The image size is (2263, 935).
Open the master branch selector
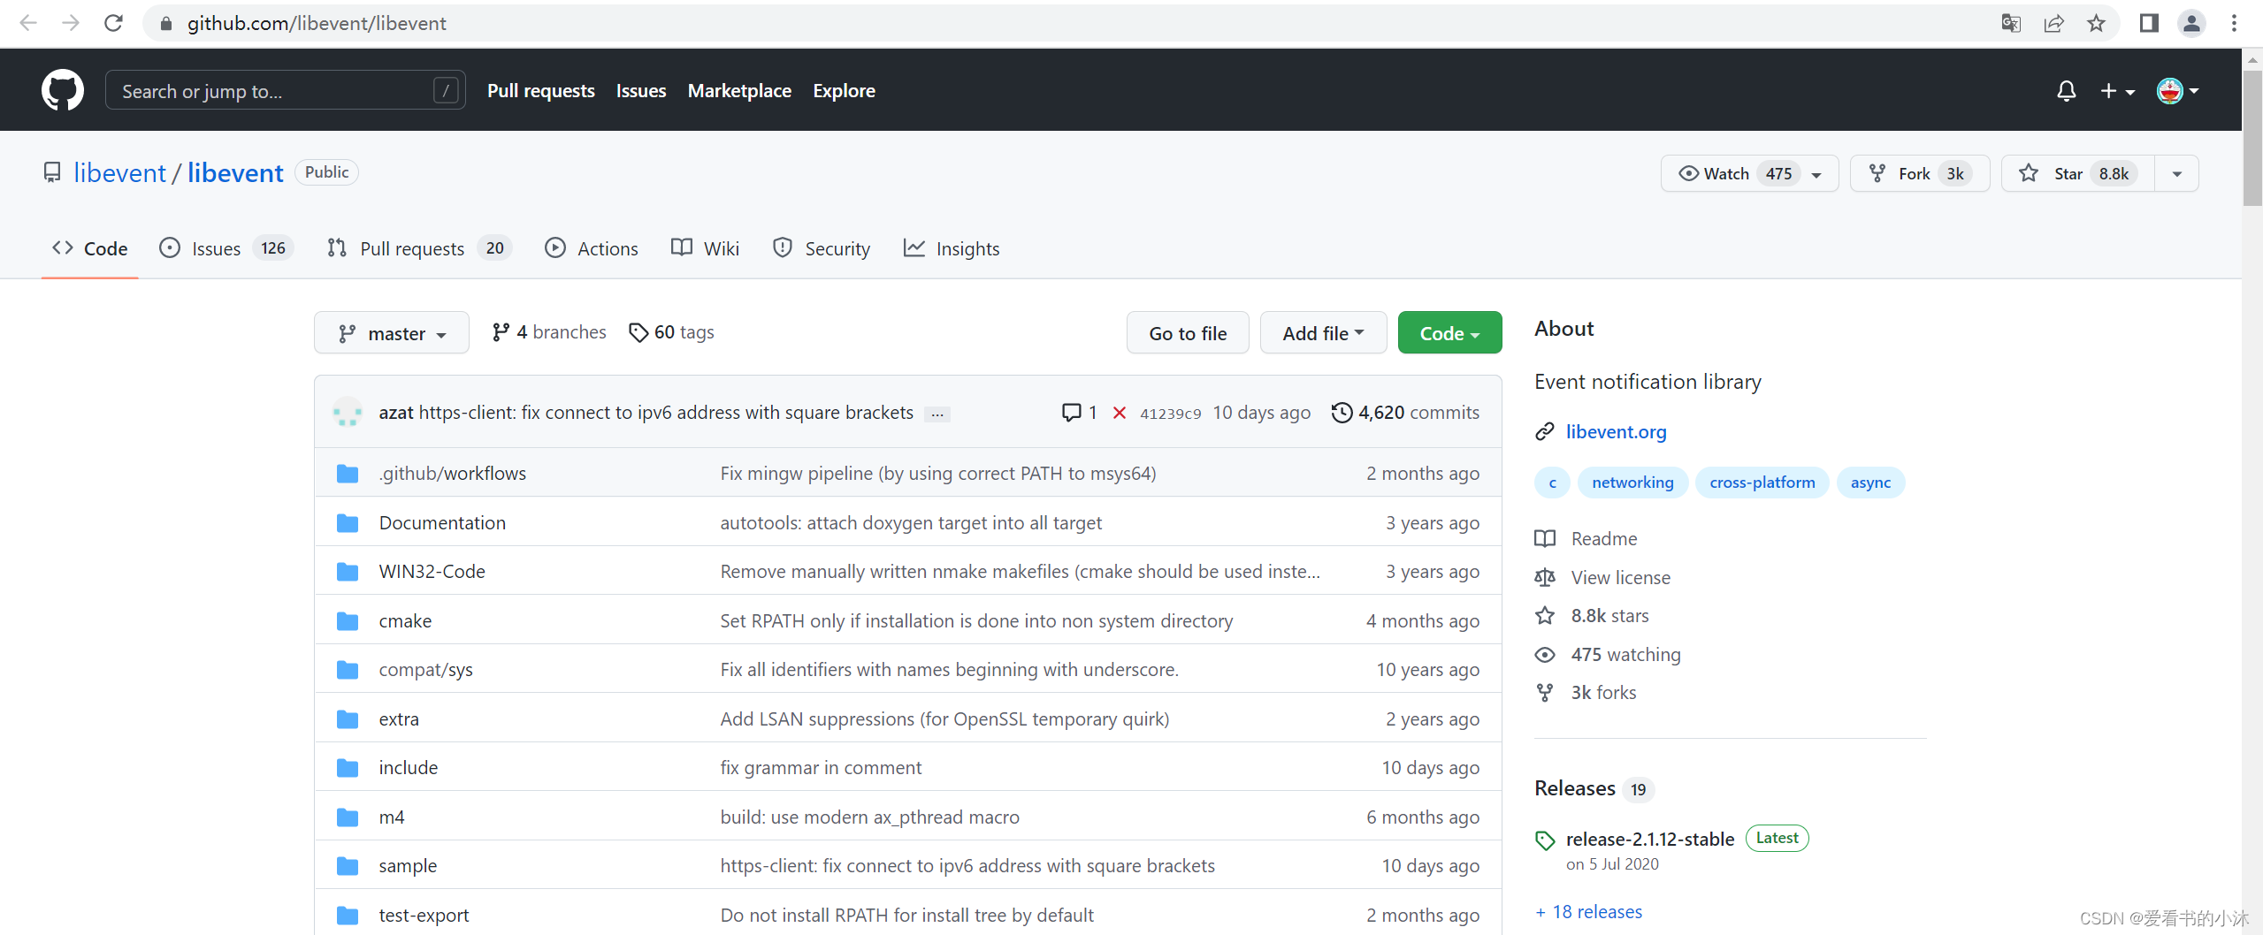click(392, 333)
